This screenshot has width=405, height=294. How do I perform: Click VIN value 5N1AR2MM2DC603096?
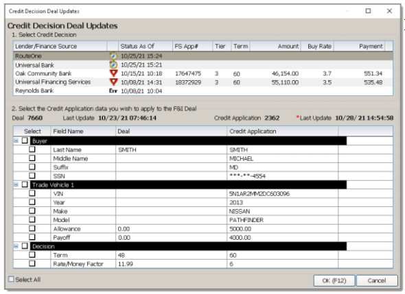click(259, 194)
